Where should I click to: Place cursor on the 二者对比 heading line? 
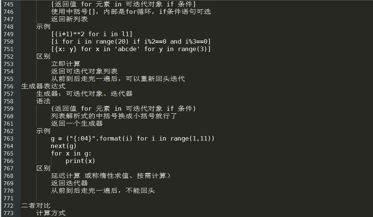point(36,205)
